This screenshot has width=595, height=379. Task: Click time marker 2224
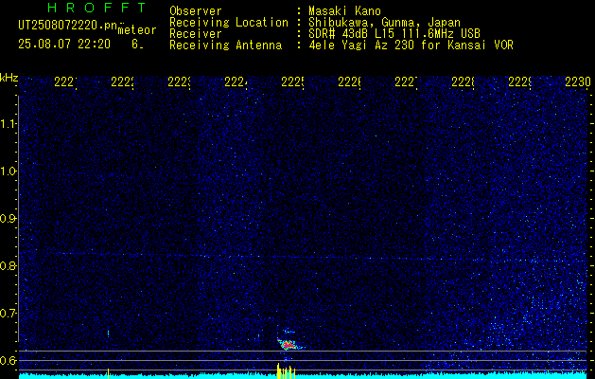point(236,81)
